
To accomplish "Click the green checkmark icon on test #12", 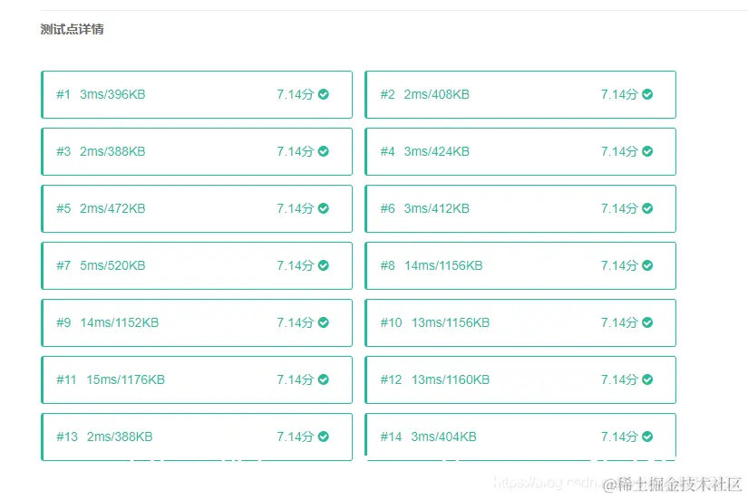I will tap(647, 379).
